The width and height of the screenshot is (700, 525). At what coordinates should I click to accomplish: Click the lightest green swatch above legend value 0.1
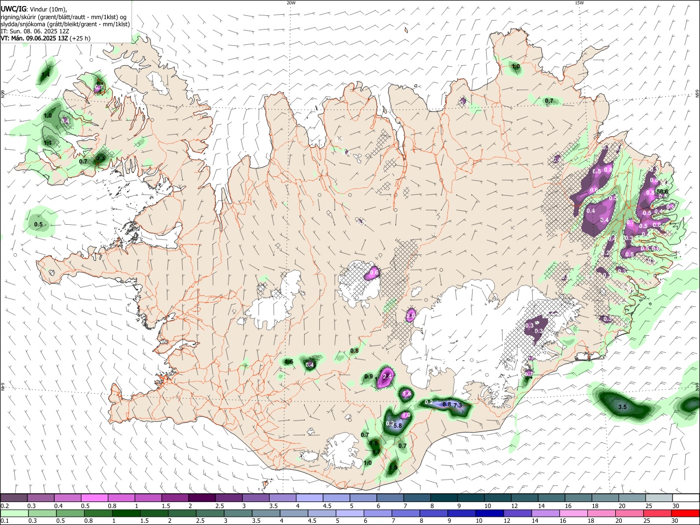(x=14, y=514)
